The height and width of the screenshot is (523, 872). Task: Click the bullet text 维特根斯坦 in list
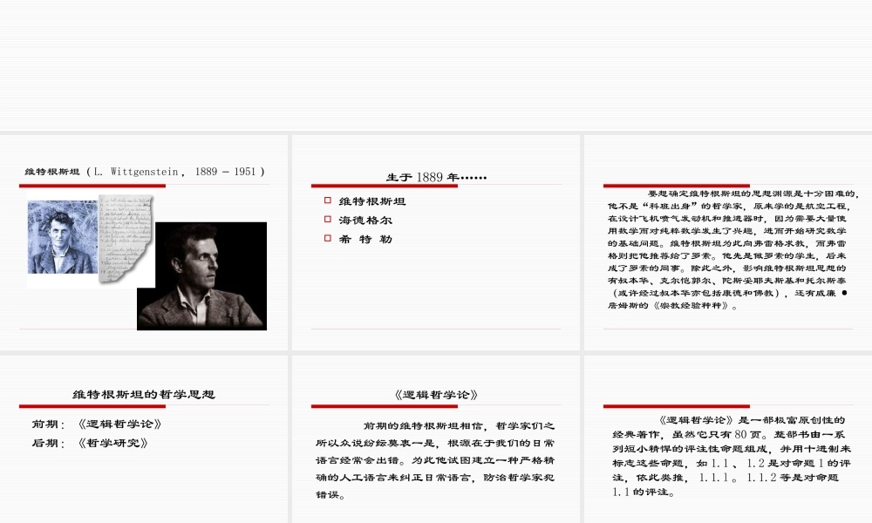point(372,201)
